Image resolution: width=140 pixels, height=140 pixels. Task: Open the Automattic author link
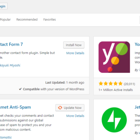coord(6,137)
